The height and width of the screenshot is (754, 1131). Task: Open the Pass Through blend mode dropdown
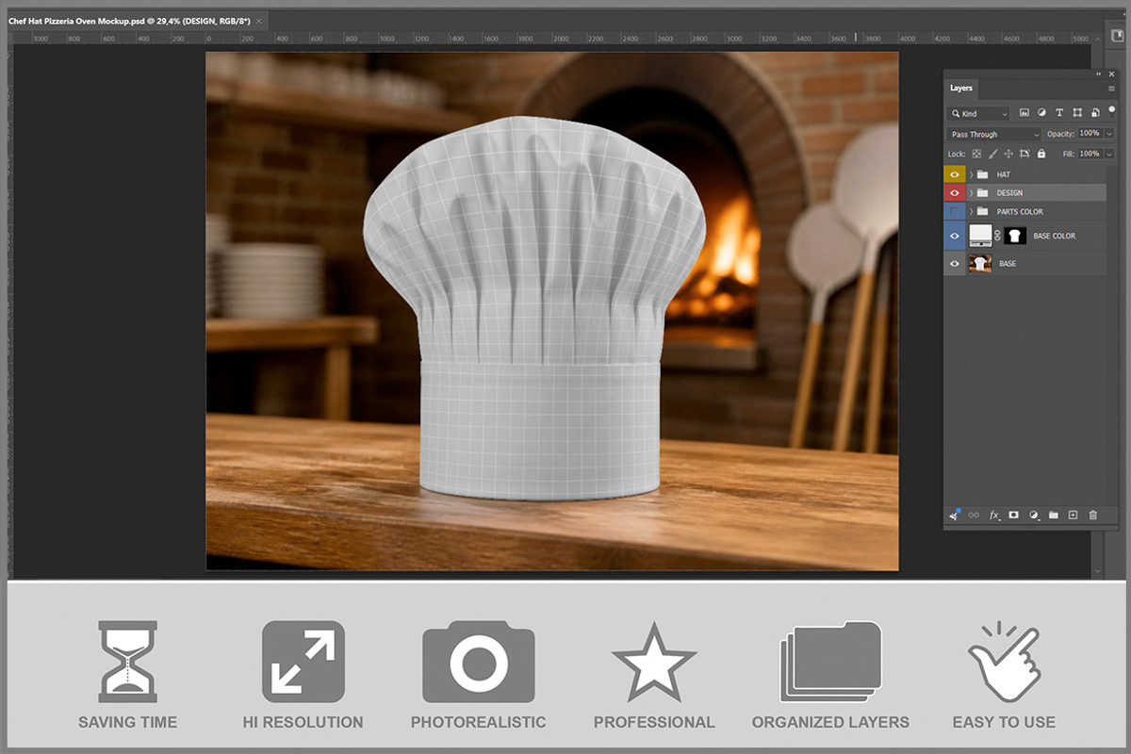[x=994, y=134]
